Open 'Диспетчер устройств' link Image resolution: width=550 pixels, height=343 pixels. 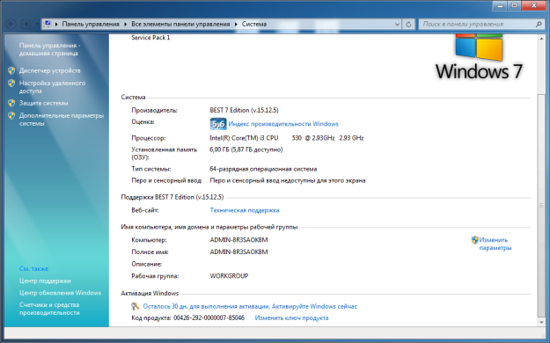coord(50,70)
